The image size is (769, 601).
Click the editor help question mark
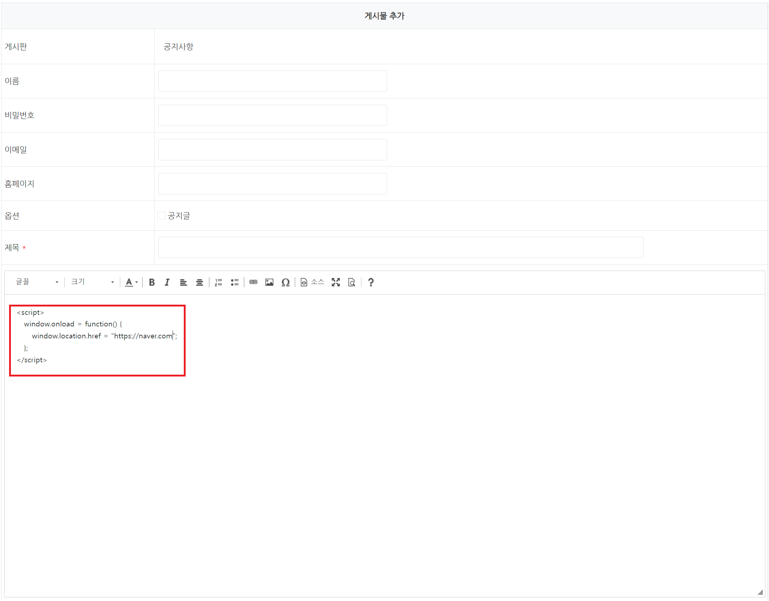tap(371, 282)
